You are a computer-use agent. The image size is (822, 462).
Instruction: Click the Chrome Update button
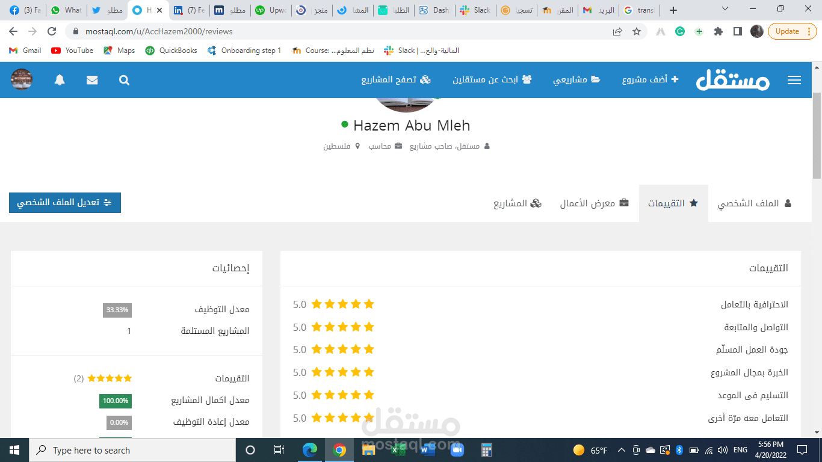point(793,31)
